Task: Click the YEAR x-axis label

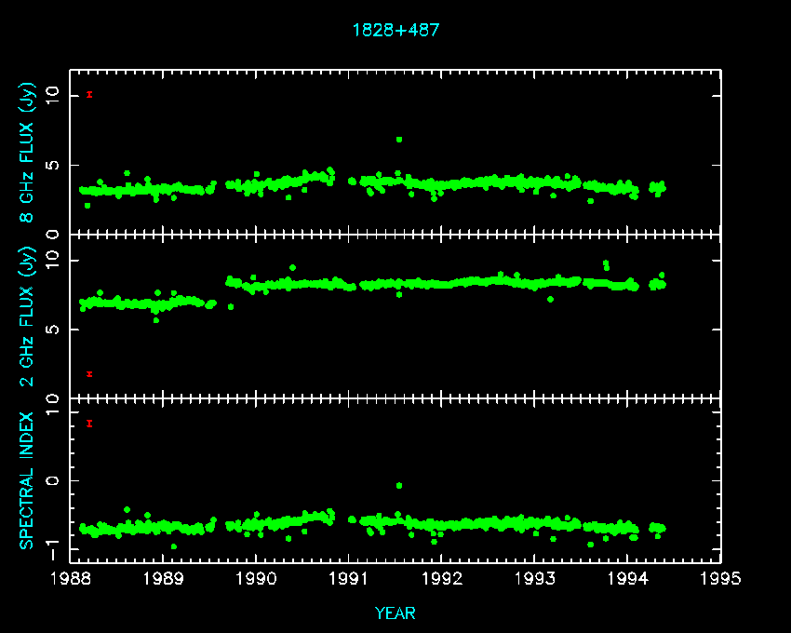Action: (395, 613)
